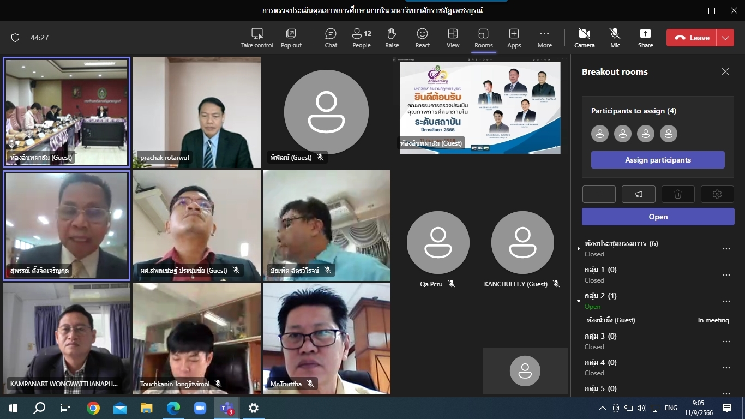This screenshot has width=745, height=419.
Task: Raise your hand in the meeting
Action: (x=392, y=38)
